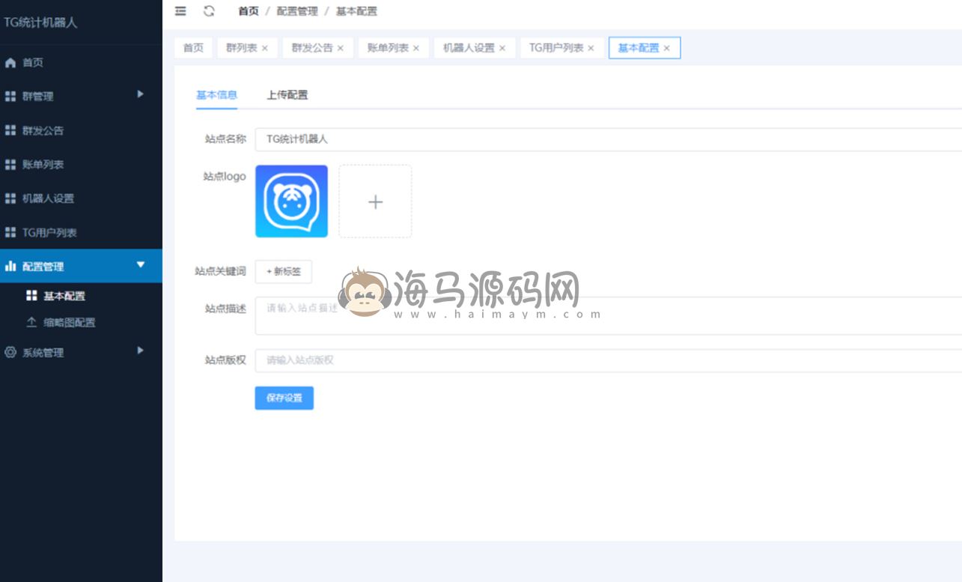The width and height of the screenshot is (962, 582).
Task: Select the existing site logo thumbnail
Action: pos(291,201)
